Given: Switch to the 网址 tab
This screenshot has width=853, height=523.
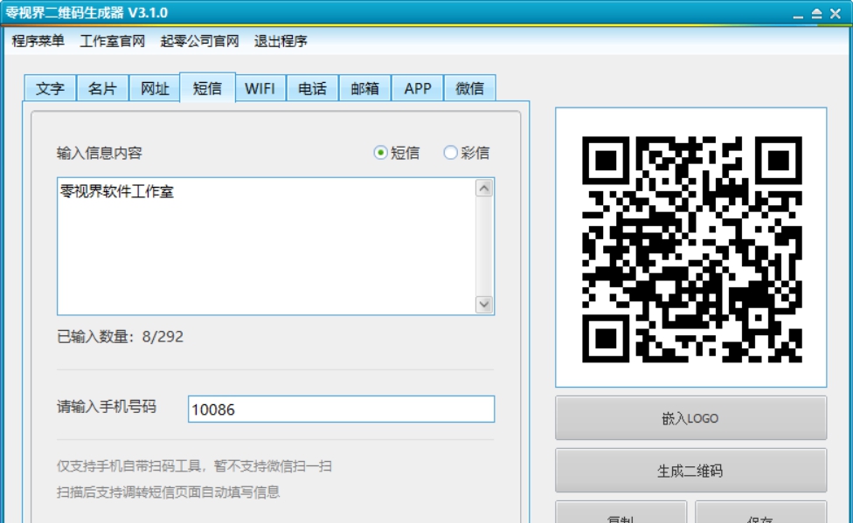Looking at the screenshot, I should pos(155,88).
